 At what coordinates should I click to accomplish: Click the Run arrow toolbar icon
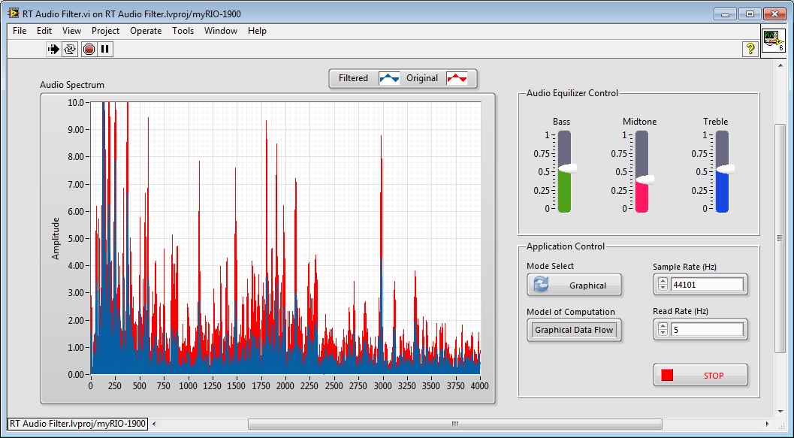coord(53,50)
